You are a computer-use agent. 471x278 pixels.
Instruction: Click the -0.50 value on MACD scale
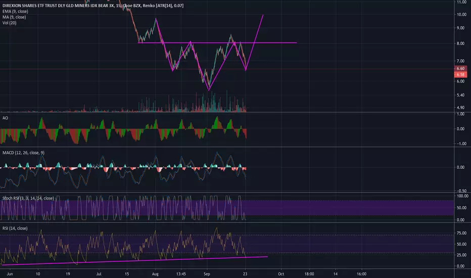pyautogui.click(x=461, y=191)
